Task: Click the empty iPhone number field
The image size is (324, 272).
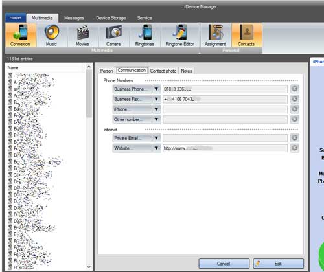Action: (x=225, y=109)
